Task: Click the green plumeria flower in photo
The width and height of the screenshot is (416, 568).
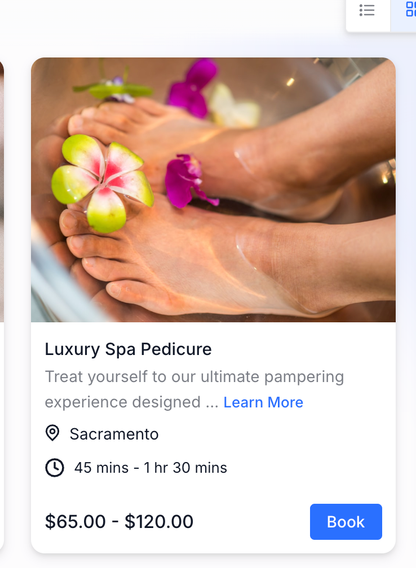Action: (x=101, y=182)
